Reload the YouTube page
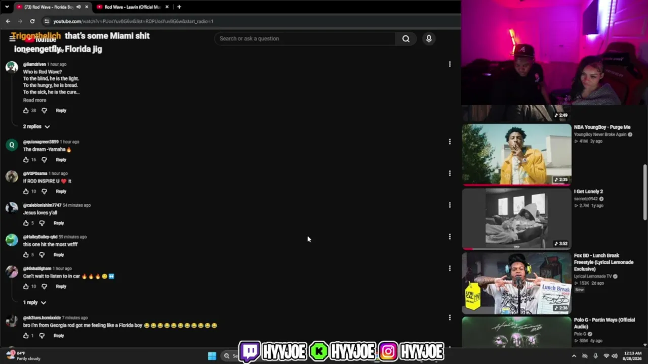Viewport: 648px width, 364px height. click(x=32, y=21)
